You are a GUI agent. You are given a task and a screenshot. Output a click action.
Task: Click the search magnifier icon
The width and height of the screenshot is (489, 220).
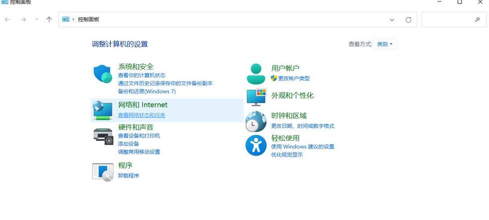point(477,19)
